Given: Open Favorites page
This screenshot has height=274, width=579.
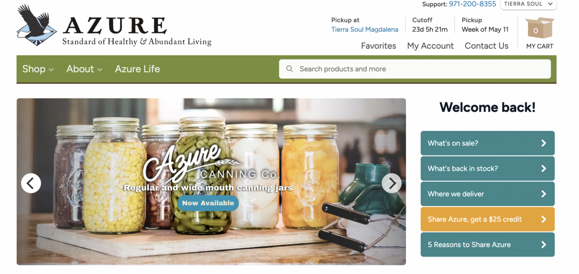Looking at the screenshot, I should click(378, 46).
